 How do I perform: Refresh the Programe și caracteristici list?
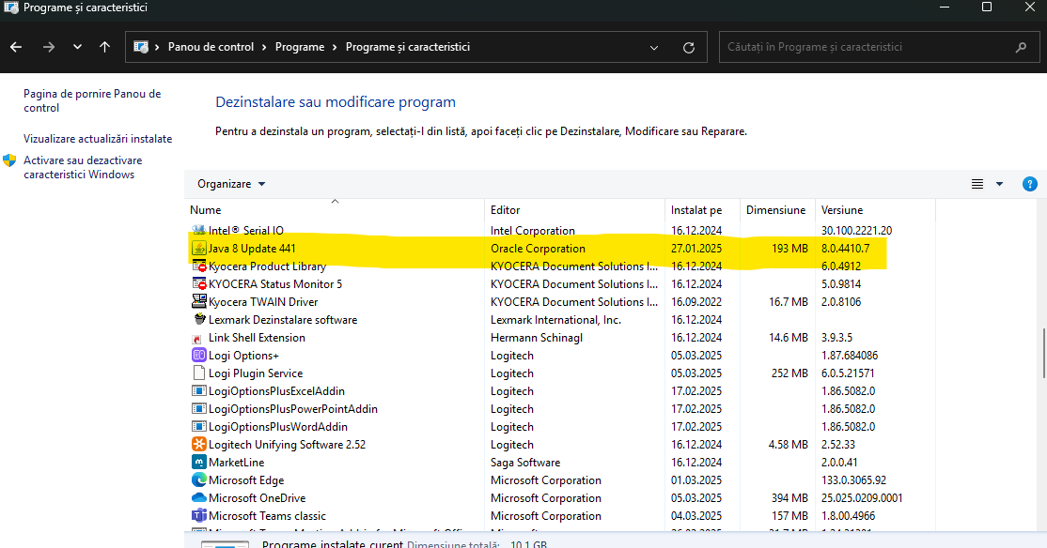point(688,47)
